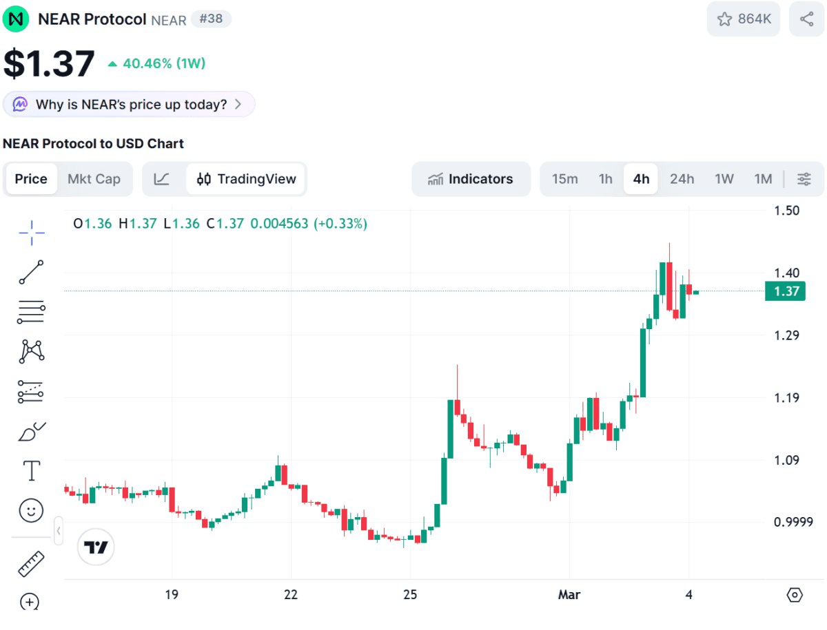
Task: Select the trend line drawing tool
Action: click(x=31, y=273)
